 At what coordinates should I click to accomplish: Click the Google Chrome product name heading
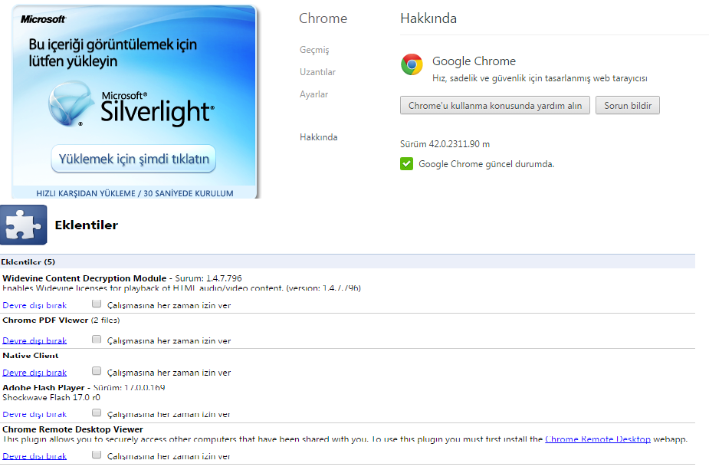474,61
